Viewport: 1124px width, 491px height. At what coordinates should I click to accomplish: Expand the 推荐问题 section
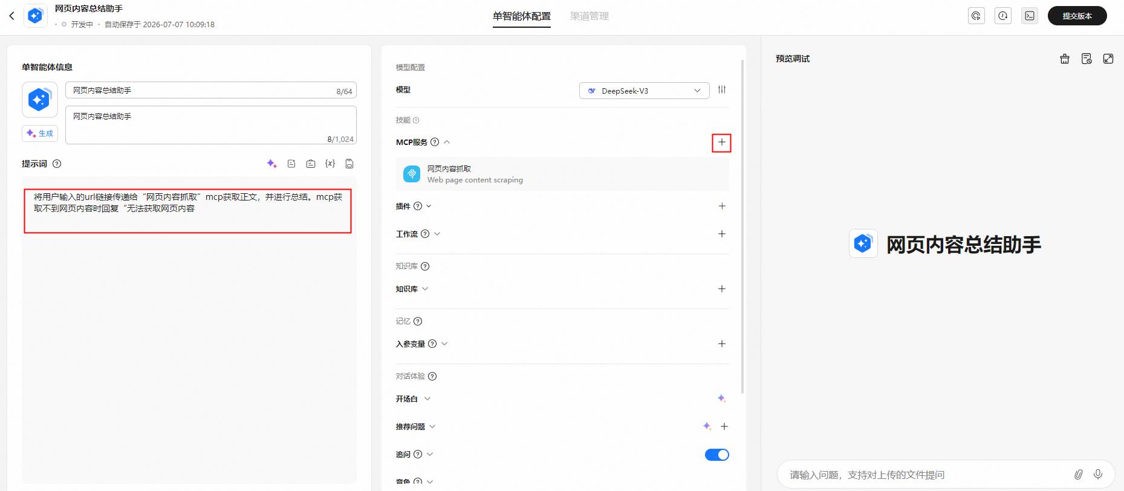coord(432,426)
